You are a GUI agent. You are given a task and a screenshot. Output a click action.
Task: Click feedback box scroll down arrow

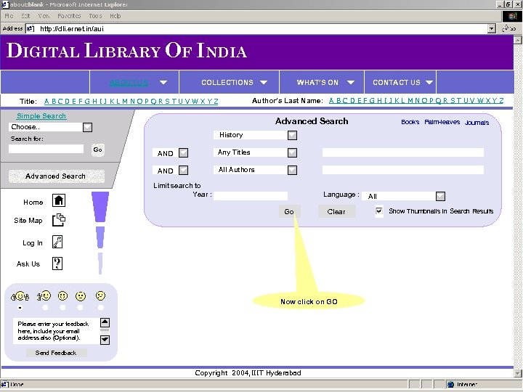105,340
